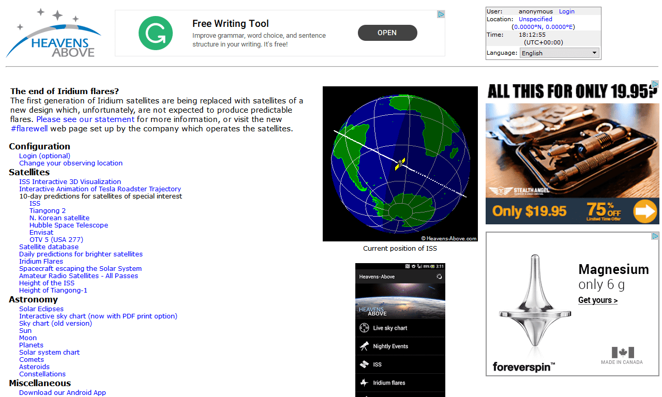The image size is (662, 397).
Task: Click 'The end of Iridium flares?' heading
Action: (x=65, y=91)
